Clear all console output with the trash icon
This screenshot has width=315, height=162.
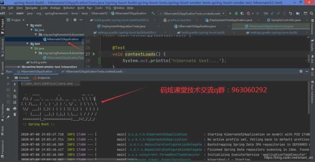coord(15,114)
